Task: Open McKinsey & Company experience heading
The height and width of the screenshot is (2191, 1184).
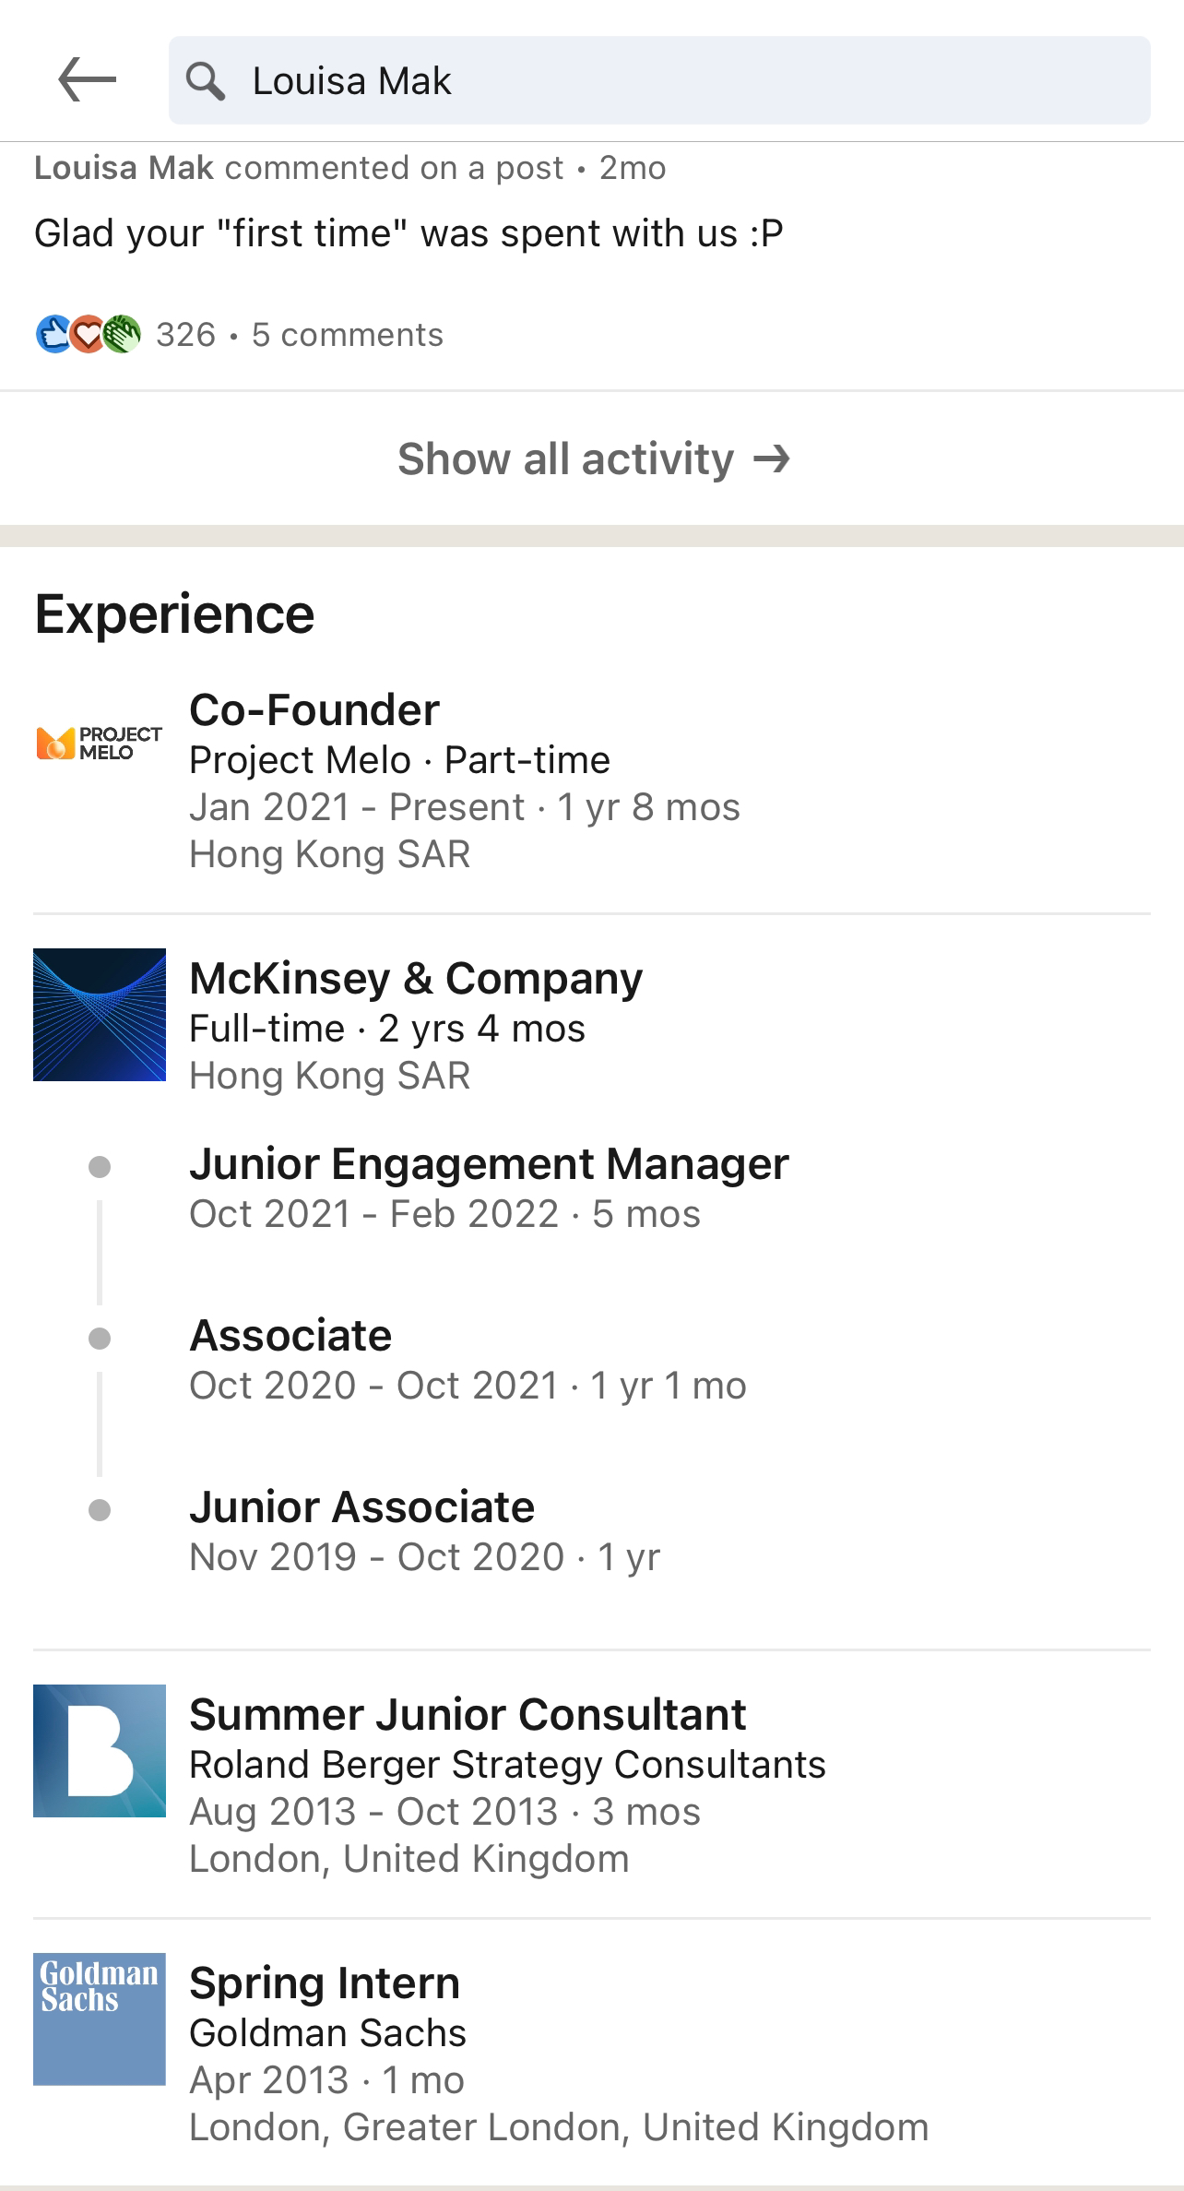Action: 416,978
